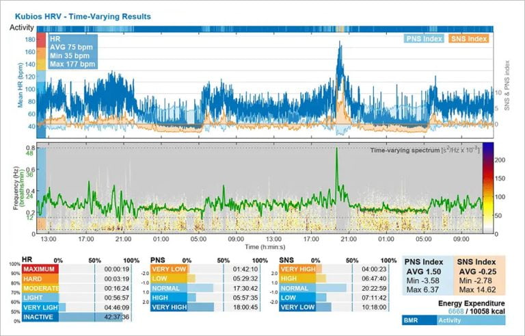Click the title 'Kubios HRV - Time-Varying Results'
The image size is (525, 336).
click(83, 16)
